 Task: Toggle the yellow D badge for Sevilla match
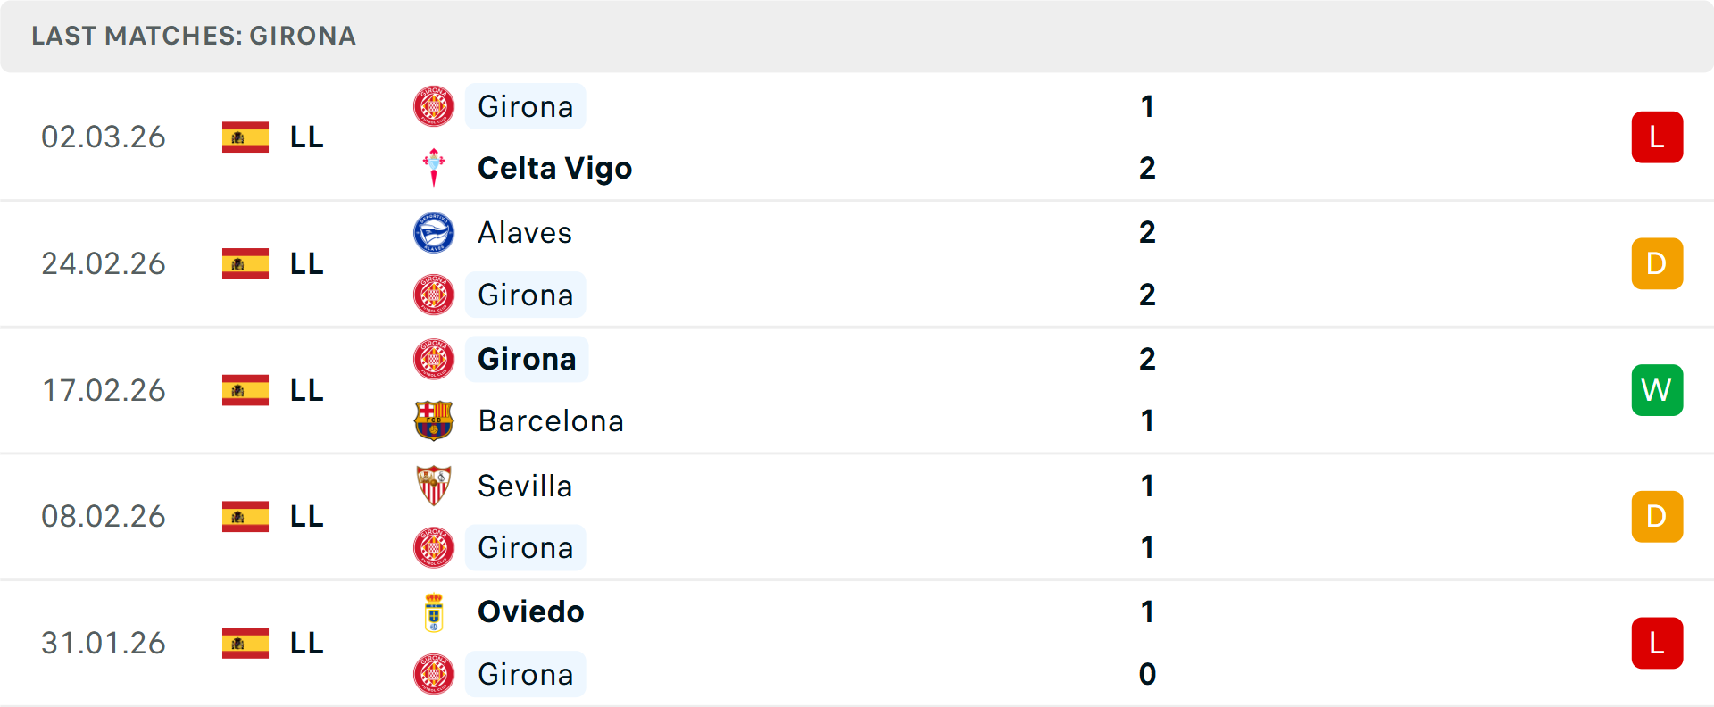pos(1657,516)
